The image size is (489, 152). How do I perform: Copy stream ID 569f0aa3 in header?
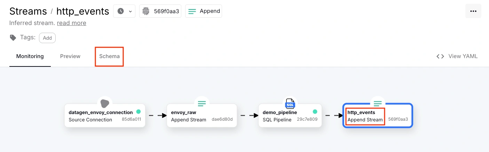(160, 11)
